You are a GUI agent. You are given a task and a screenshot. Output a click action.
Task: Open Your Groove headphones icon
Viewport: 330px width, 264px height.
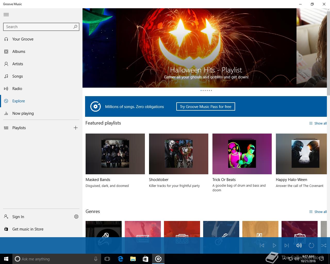point(6,39)
